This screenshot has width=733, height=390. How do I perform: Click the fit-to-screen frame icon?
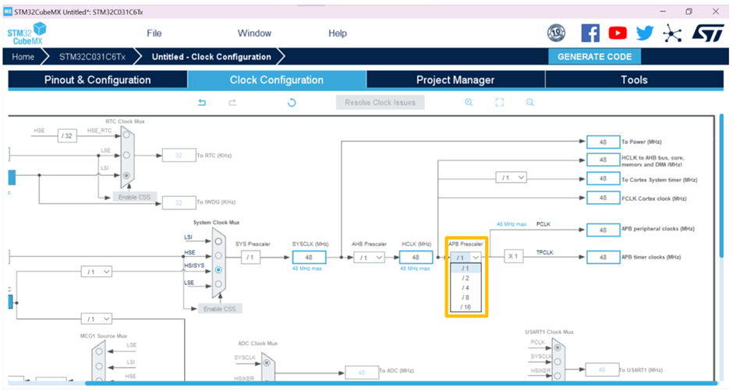pos(499,103)
